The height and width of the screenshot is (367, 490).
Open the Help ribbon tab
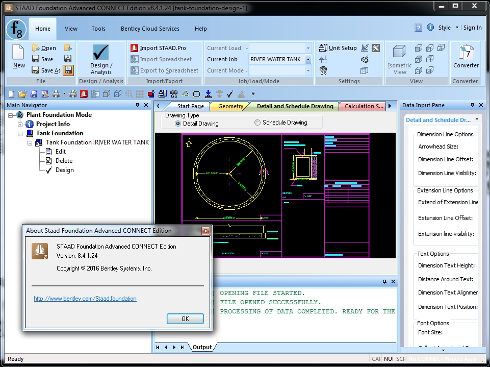(x=200, y=29)
